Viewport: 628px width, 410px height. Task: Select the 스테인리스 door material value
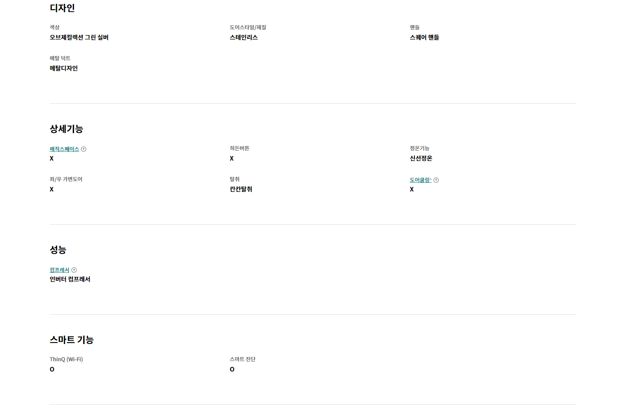coord(244,37)
